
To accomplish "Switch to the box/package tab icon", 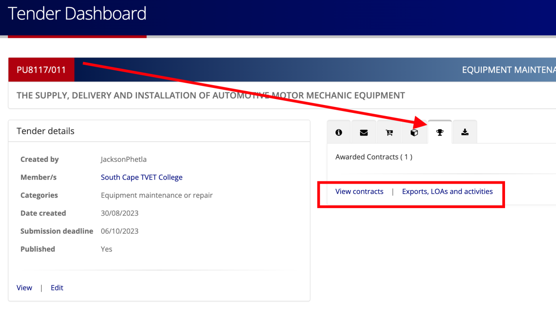I will tap(414, 132).
